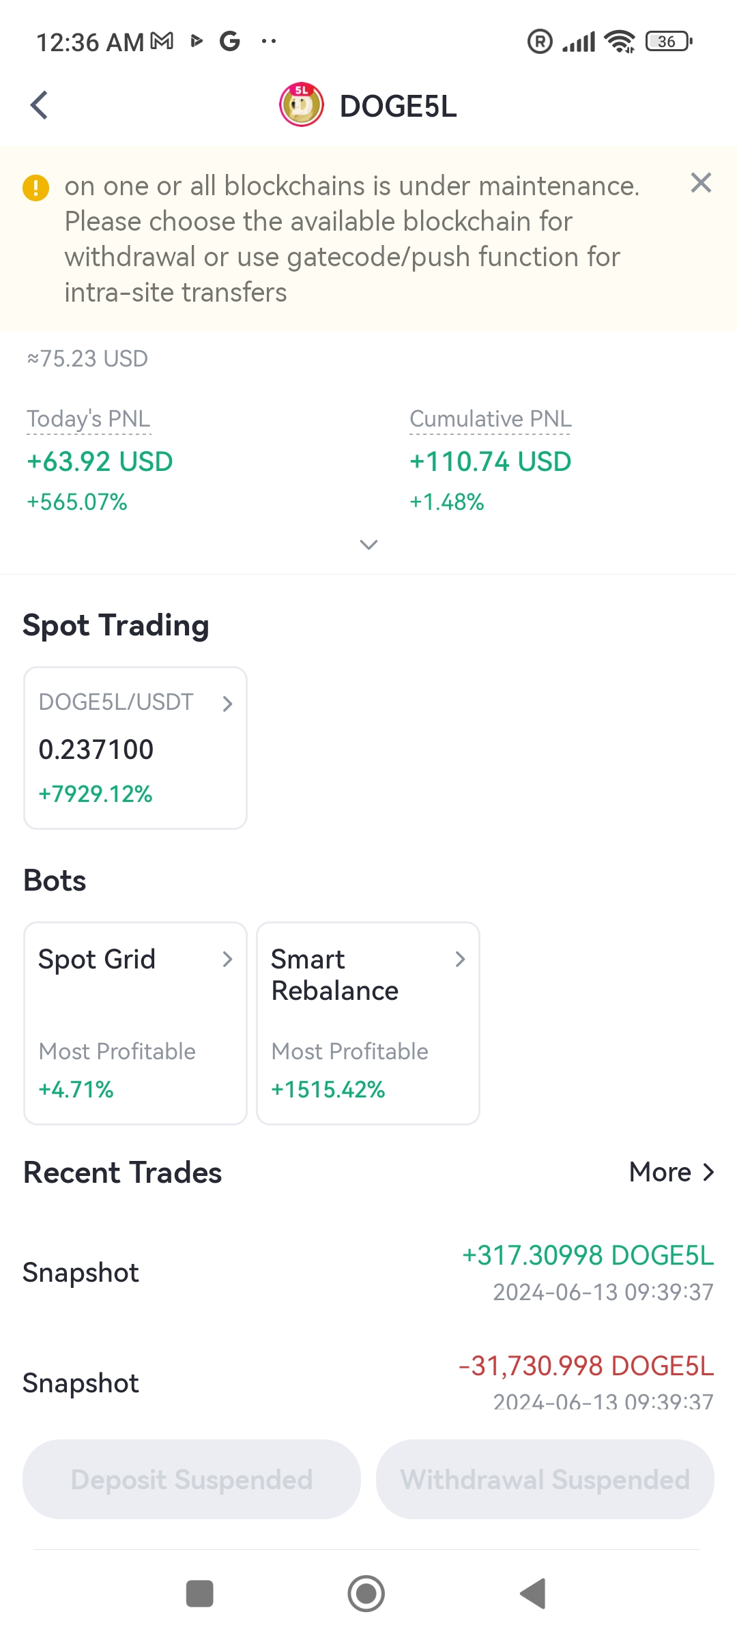
Task: Tap the Spot Grid arrow chevron
Action: click(227, 959)
